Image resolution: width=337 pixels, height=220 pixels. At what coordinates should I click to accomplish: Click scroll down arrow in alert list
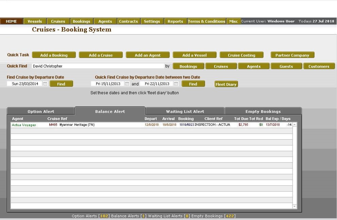(294, 206)
